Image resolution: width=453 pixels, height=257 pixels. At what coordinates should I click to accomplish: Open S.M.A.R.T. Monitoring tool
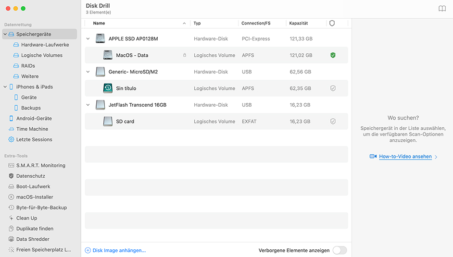click(40, 165)
